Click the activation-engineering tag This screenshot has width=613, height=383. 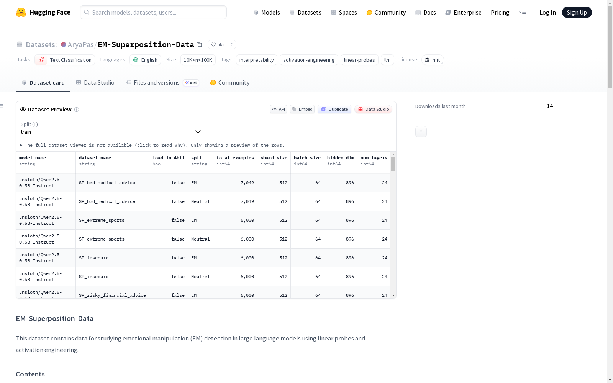pyautogui.click(x=309, y=60)
